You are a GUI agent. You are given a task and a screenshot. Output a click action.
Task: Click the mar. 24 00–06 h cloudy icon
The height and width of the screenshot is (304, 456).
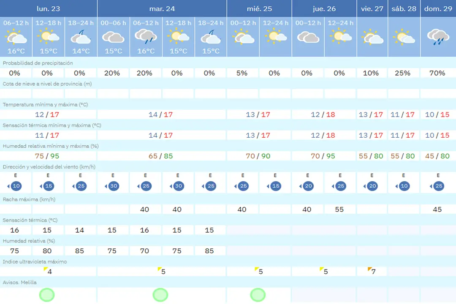[113, 37]
